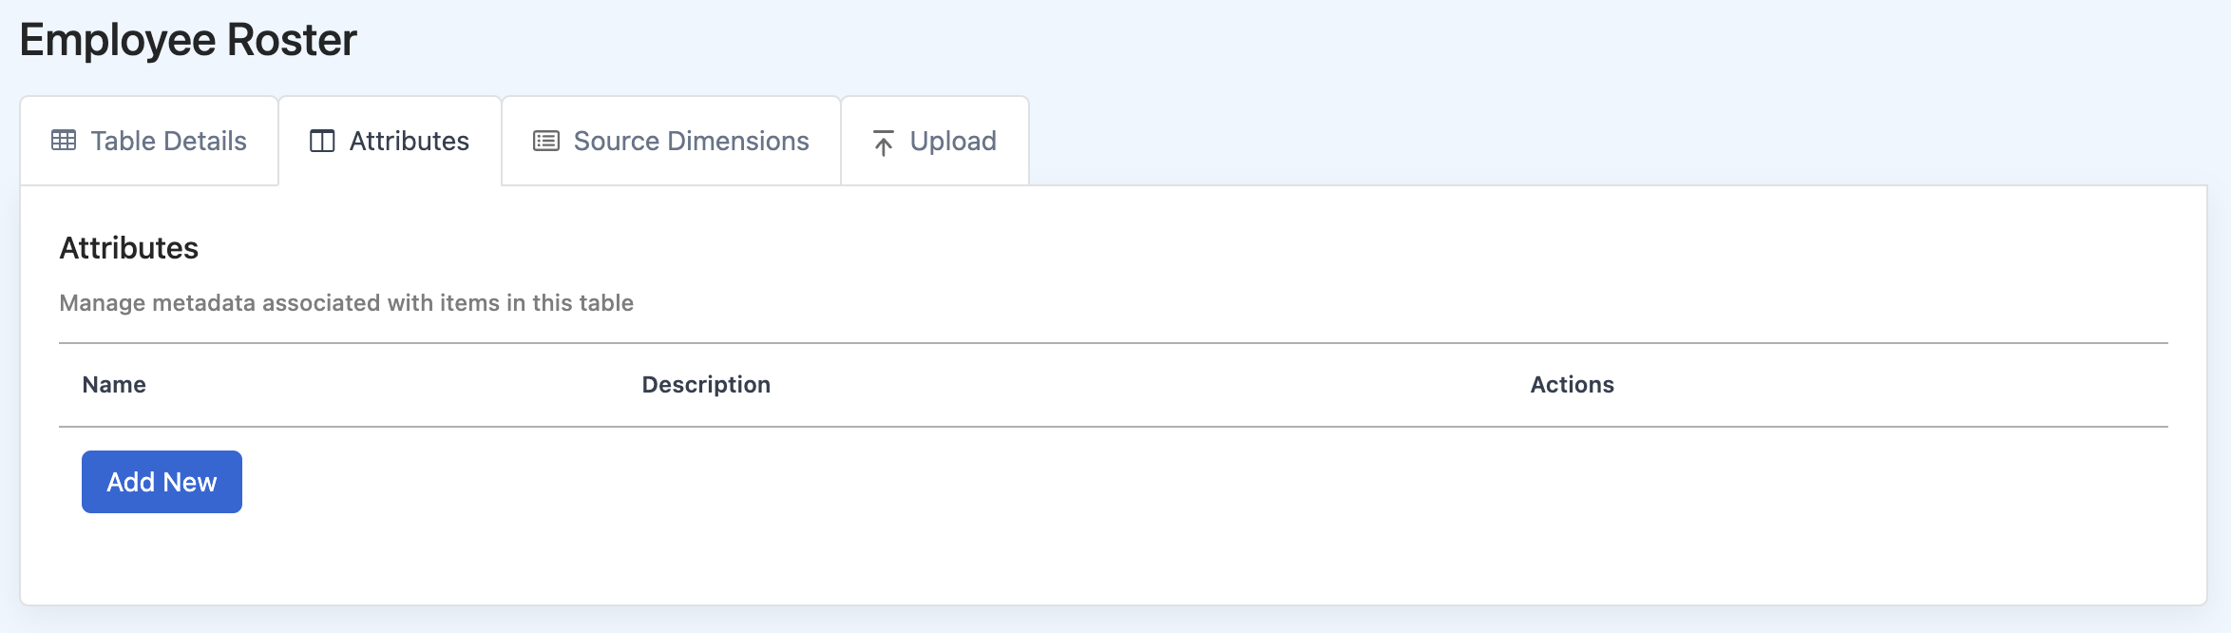This screenshot has height=633, width=2231.
Task: Click the Name column header
Action: (114, 385)
